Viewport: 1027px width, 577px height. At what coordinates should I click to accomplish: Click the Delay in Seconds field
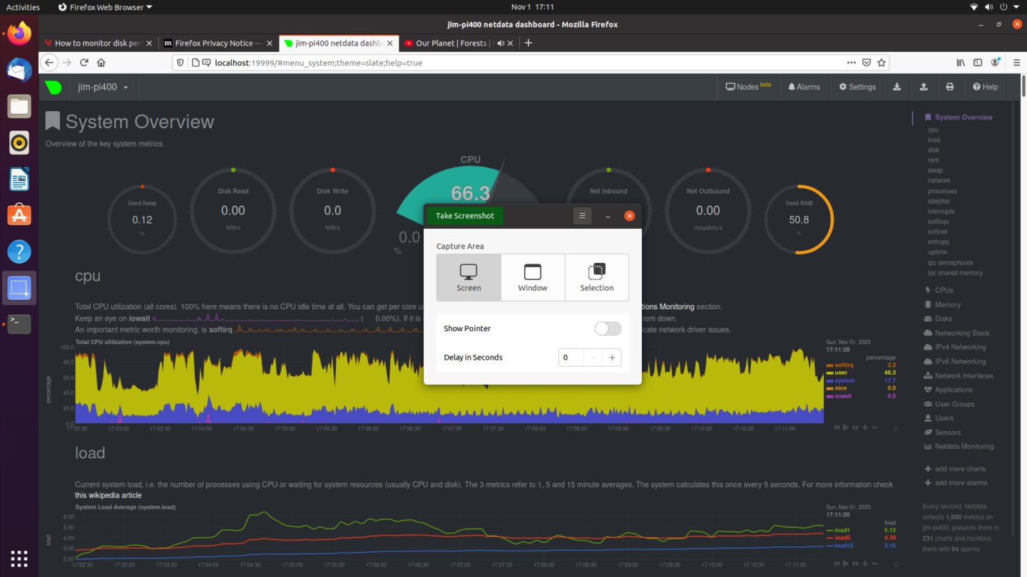tap(571, 358)
